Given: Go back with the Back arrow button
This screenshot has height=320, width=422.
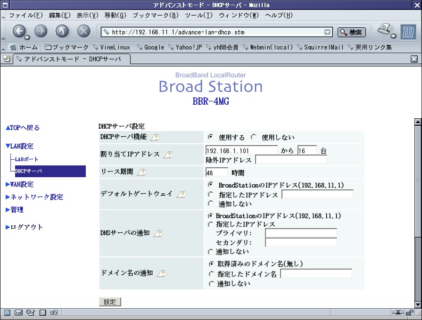Looking at the screenshot, I should click(x=19, y=31).
